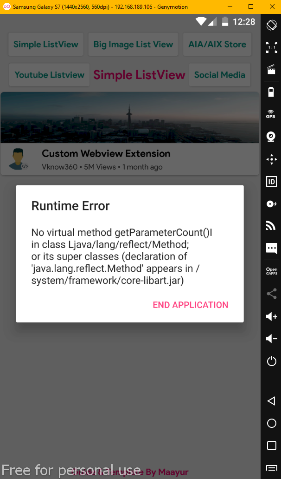Tap the Android back triangle button
The image size is (281, 479).
coord(271,401)
